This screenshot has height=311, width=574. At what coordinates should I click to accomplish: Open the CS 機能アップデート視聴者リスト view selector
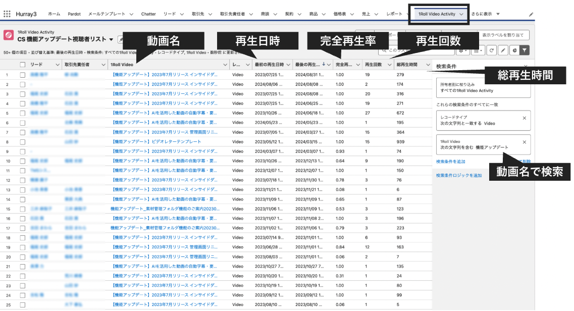point(112,39)
